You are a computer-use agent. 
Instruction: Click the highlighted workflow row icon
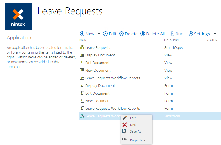coord(82,116)
